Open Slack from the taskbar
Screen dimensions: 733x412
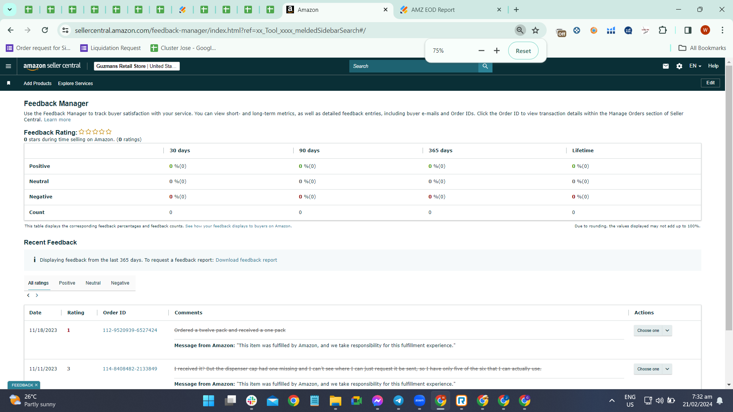point(252,401)
